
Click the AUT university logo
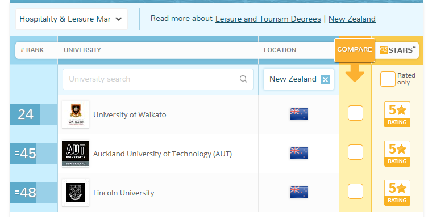[76, 154]
